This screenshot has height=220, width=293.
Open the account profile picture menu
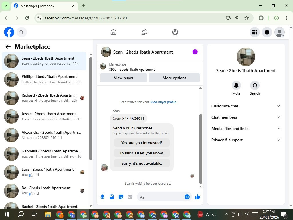[279, 32]
